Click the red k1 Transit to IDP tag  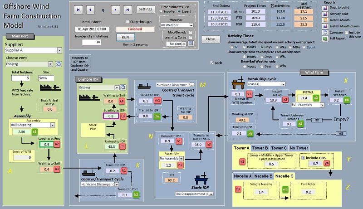pos(124,170)
